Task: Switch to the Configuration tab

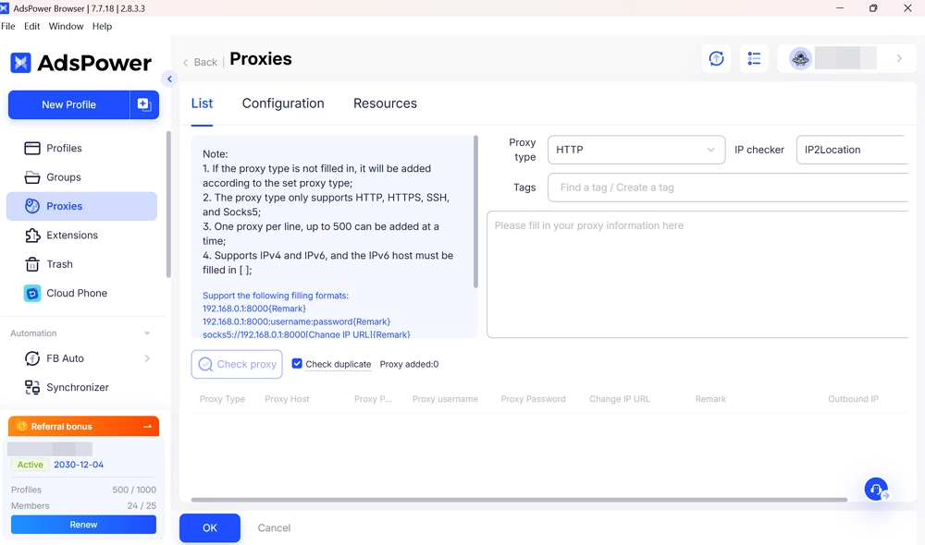Action: (283, 103)
